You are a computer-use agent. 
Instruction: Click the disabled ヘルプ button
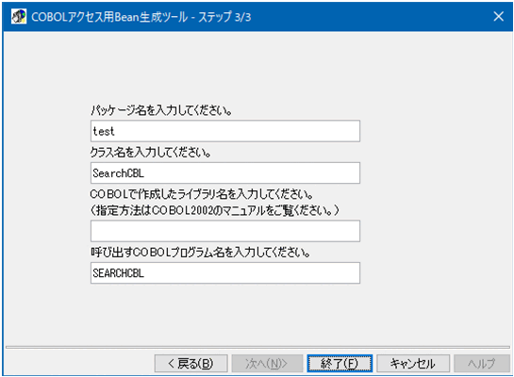pos(482,363)
